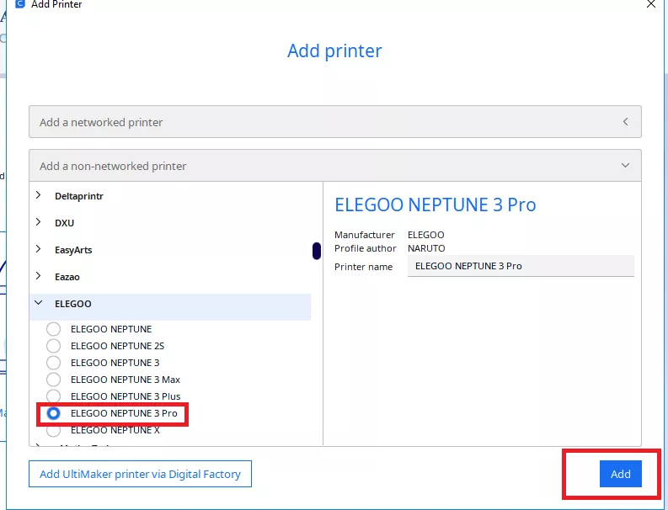Expand the networked printer section chevron
Image resolution: width=668 pixels, height=510 pixels.
pos(625,122)
